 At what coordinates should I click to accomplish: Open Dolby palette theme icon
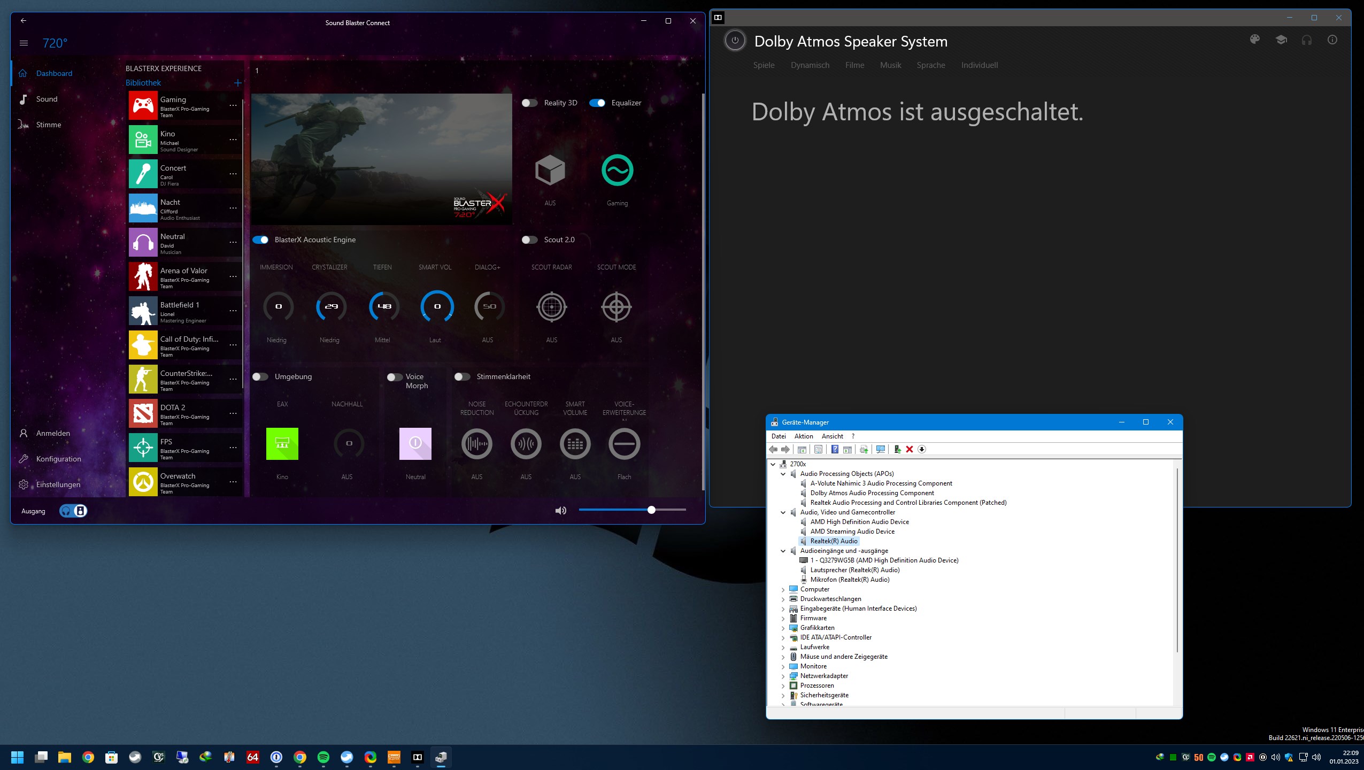(x=1254, y=40)
